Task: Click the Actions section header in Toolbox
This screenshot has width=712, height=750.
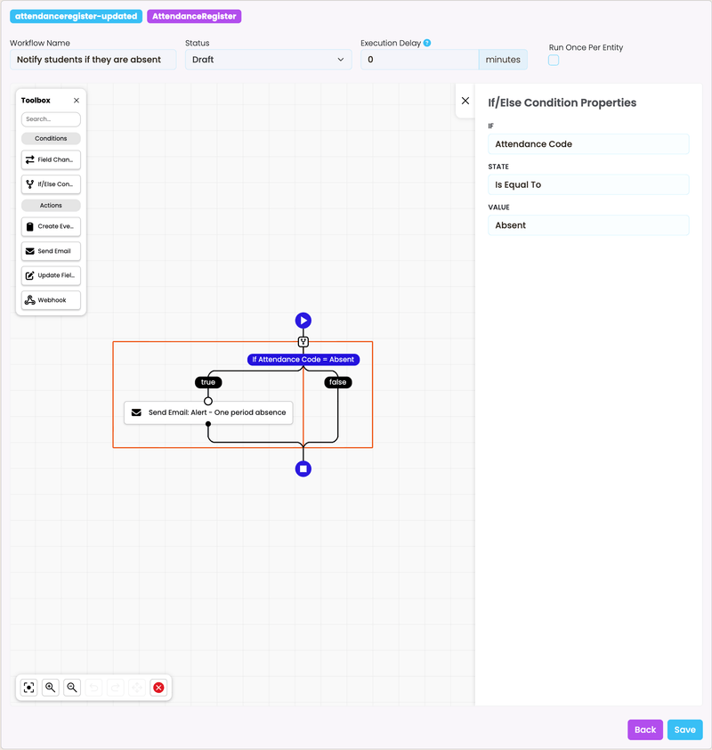Action: pyautogui.click(x=51, y=205)
